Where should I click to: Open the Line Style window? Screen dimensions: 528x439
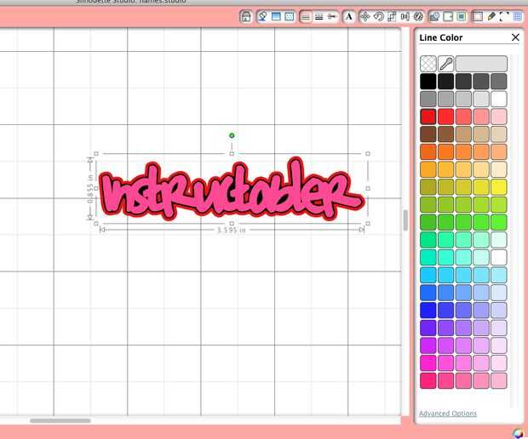[319, 16]
